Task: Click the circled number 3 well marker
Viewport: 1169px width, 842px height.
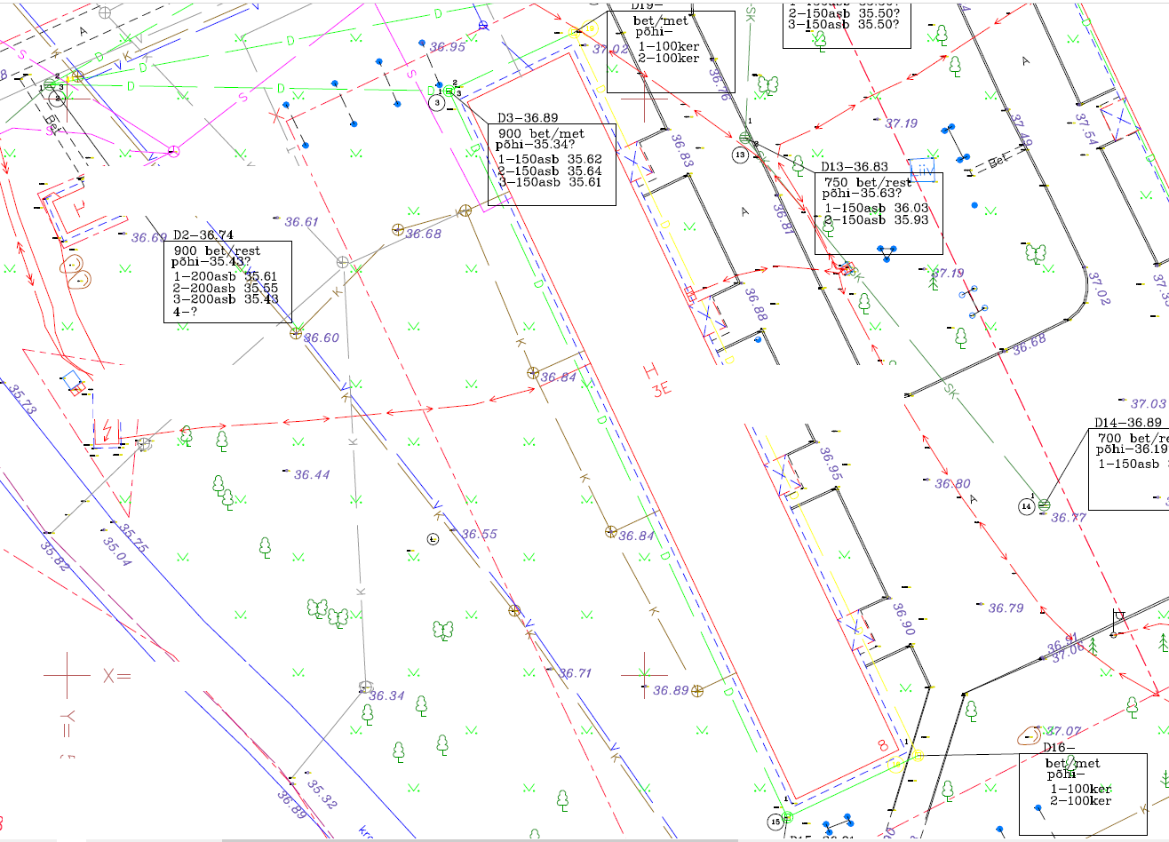Action: (x=437, y=103)
